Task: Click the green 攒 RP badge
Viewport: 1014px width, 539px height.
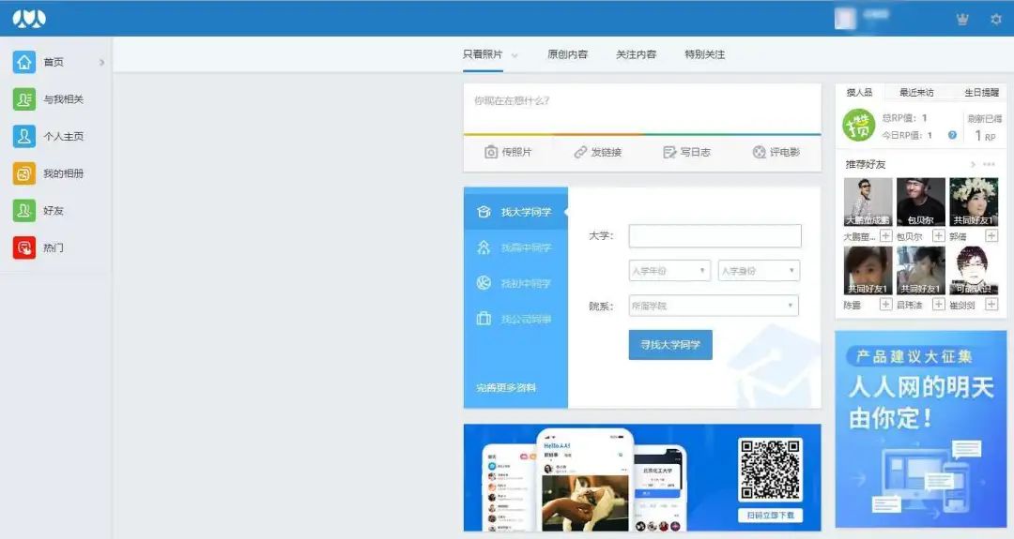Action: coord(858,126)
